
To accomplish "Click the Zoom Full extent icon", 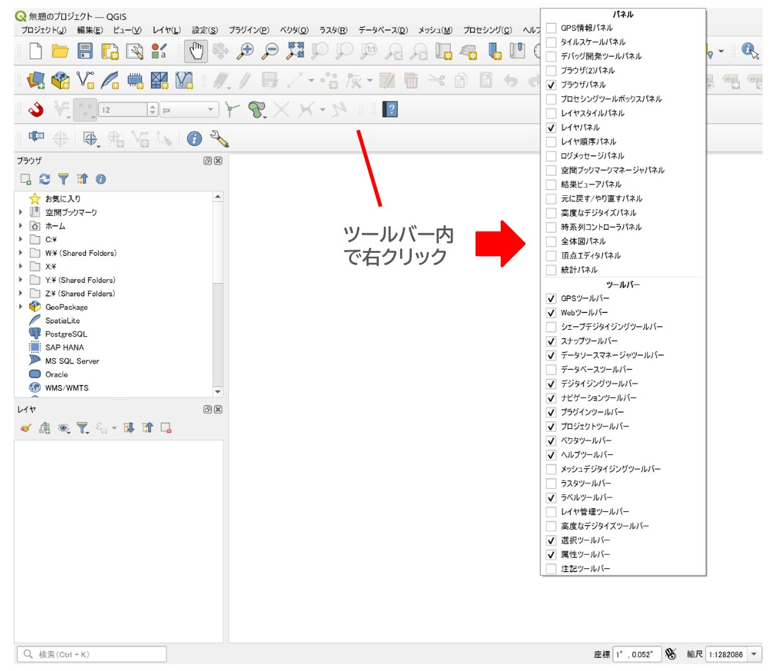I will click(295, 51).
